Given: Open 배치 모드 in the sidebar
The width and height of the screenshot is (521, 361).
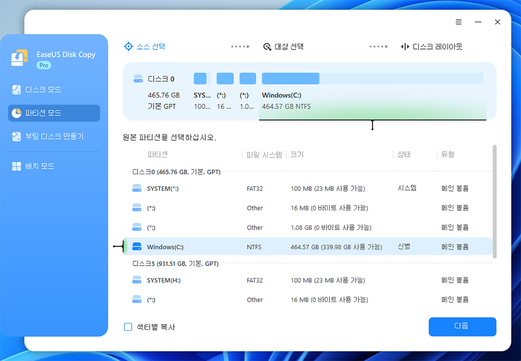Looking at the screenshot, I should [x=54, y=166].
